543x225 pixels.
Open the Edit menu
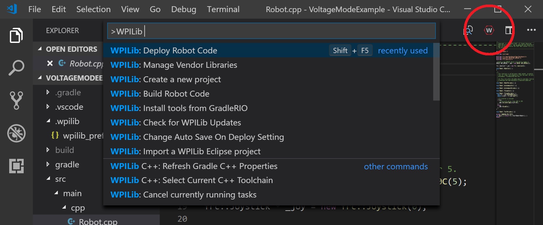tap(59, 9)
